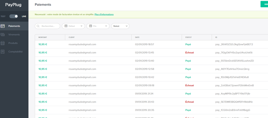
Task: Click ID pay_1Eb5Mjs1Q7xHxiEf4Dtfu8
Action: 232,77
